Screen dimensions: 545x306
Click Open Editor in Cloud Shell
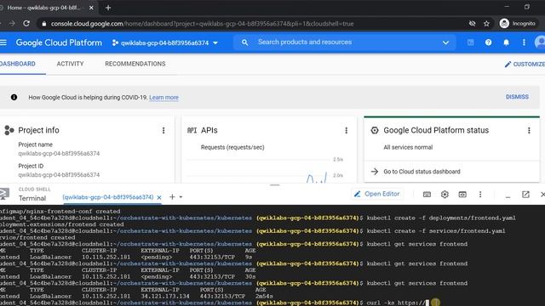376,194
